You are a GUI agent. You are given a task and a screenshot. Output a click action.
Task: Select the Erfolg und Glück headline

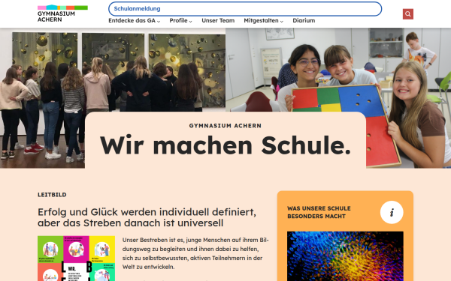147,217
